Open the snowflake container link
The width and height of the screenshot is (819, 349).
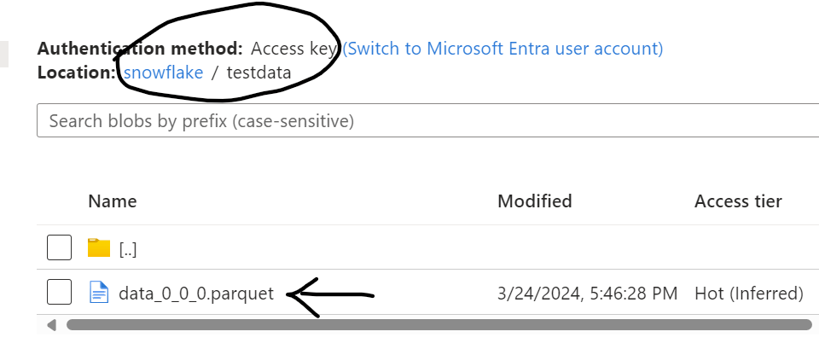pos(164,73)
